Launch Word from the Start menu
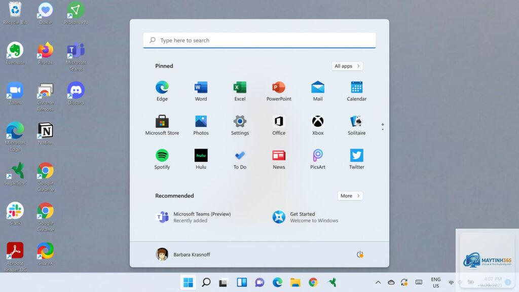The image size is (519, 292). point(201,91)
